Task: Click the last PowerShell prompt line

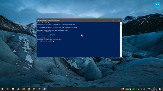Action: pyautogui.click(x=45, y=41)
